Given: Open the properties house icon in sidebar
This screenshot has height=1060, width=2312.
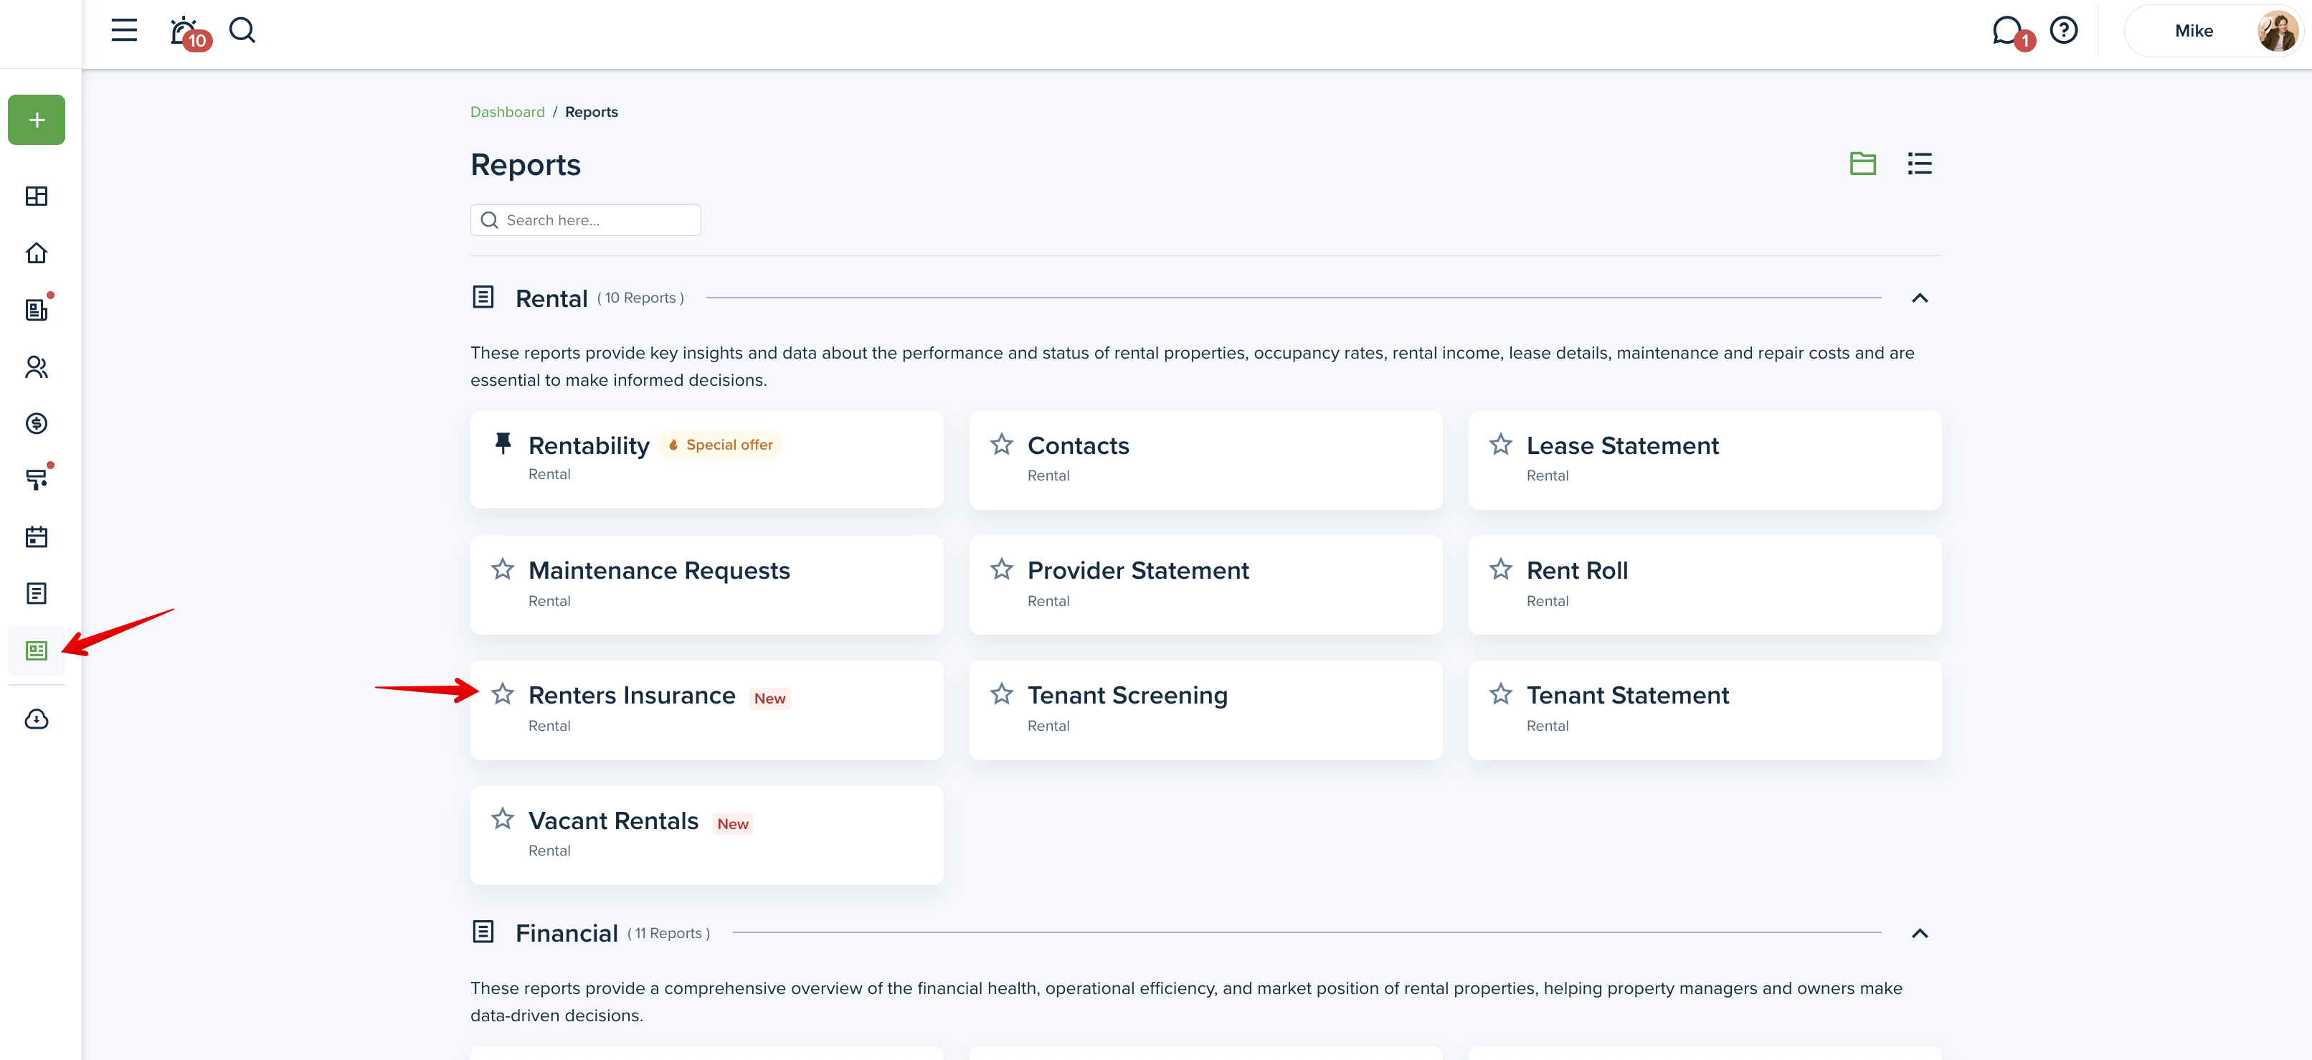Looking at the screenshot, I should pyautogui.click(x=37, y=253).
